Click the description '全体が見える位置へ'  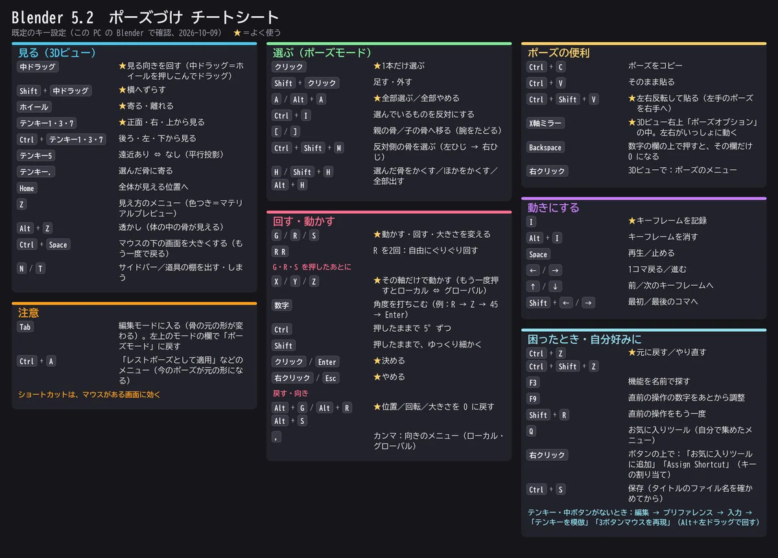point(153,187)
